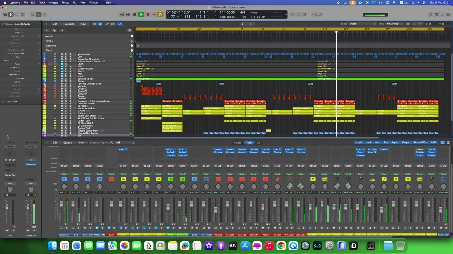Toggle the Inspector panel icon
Image resolution: width=453 pixels, height=254 pixels.
coord(11,14)
